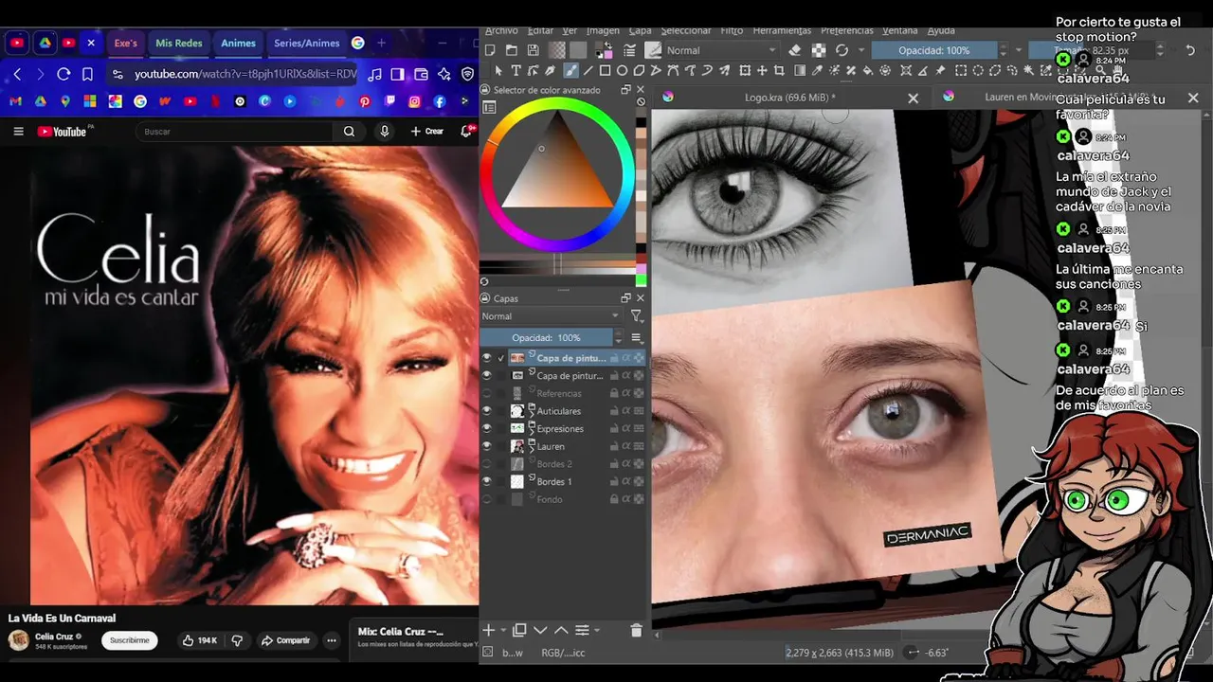Viewport: 1213px width, 682px height.
Task: Toggle eraser mode in Krita toolbar
Action: pyautogui.click(x=795, y=50)
